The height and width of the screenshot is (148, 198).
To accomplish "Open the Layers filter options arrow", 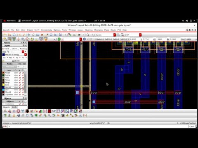I will tap(26, 52).
